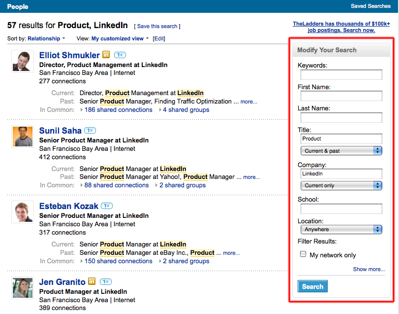Expand 186 shared connections for Elliot

point(118,110)
